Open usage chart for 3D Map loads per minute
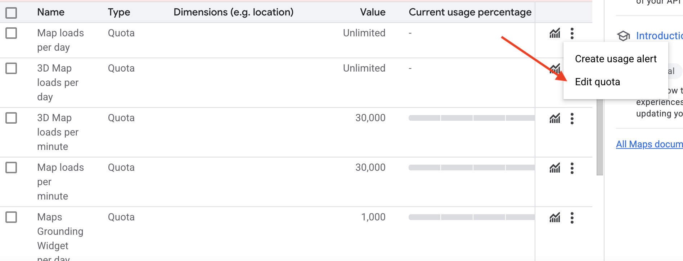The width and height of the screenshot is (683, 261). (x=555, y=118)
